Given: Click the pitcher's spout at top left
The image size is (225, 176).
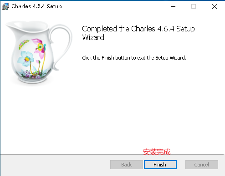Looking at the screenshot, I should [11, 26].
